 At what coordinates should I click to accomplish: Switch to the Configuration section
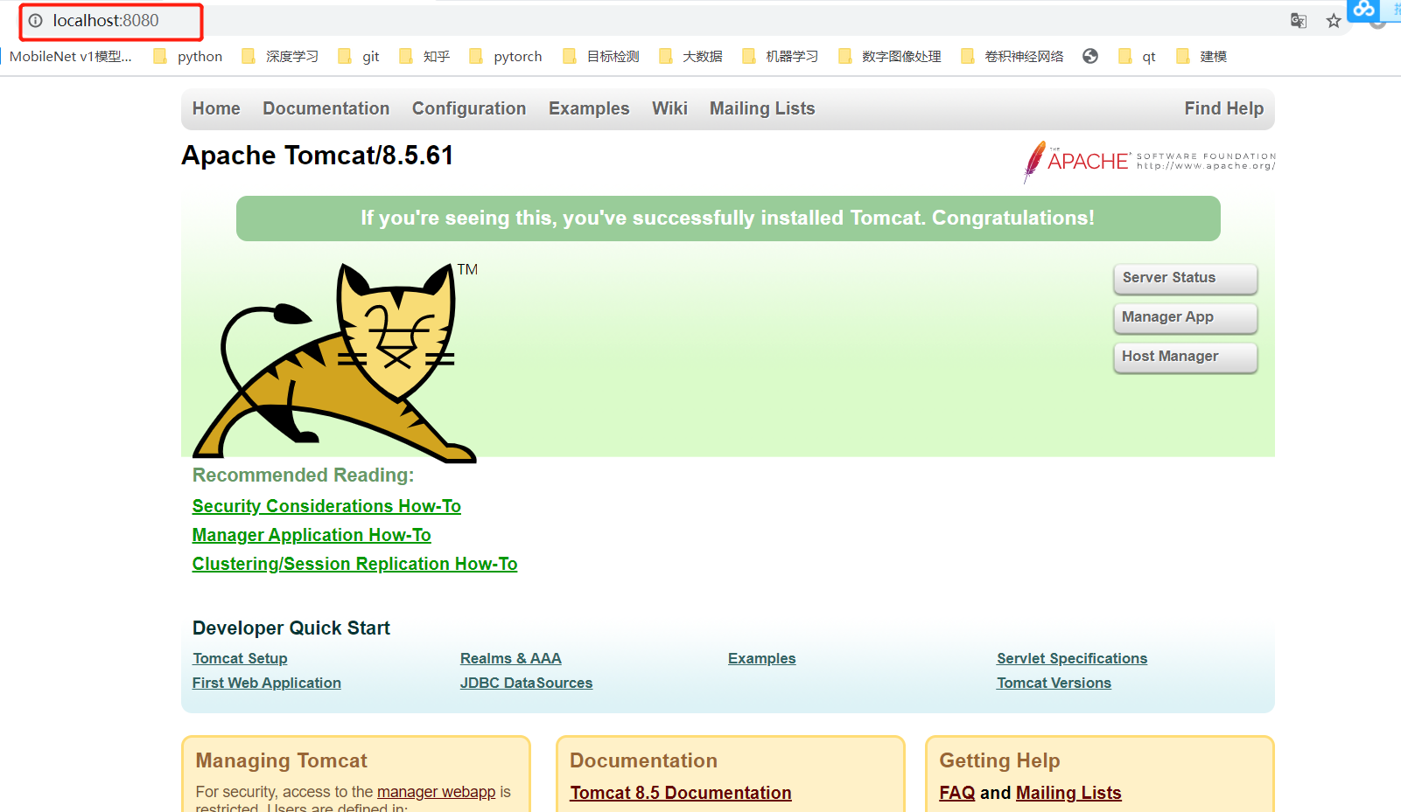coord(468,108)
